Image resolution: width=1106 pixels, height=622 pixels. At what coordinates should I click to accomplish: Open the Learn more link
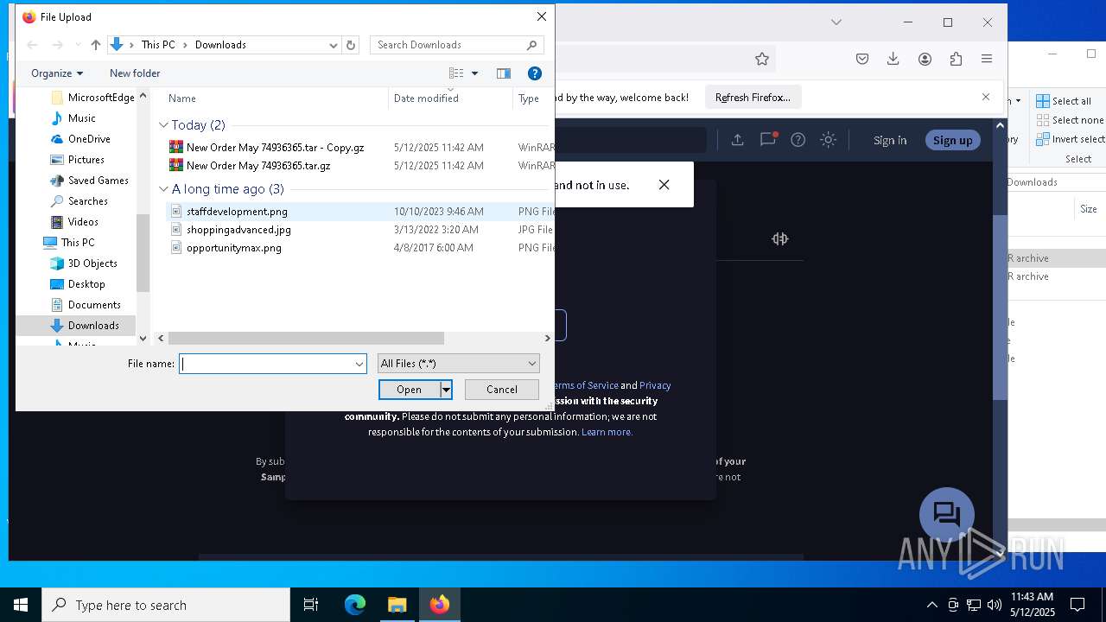click(x=607, y=432)
